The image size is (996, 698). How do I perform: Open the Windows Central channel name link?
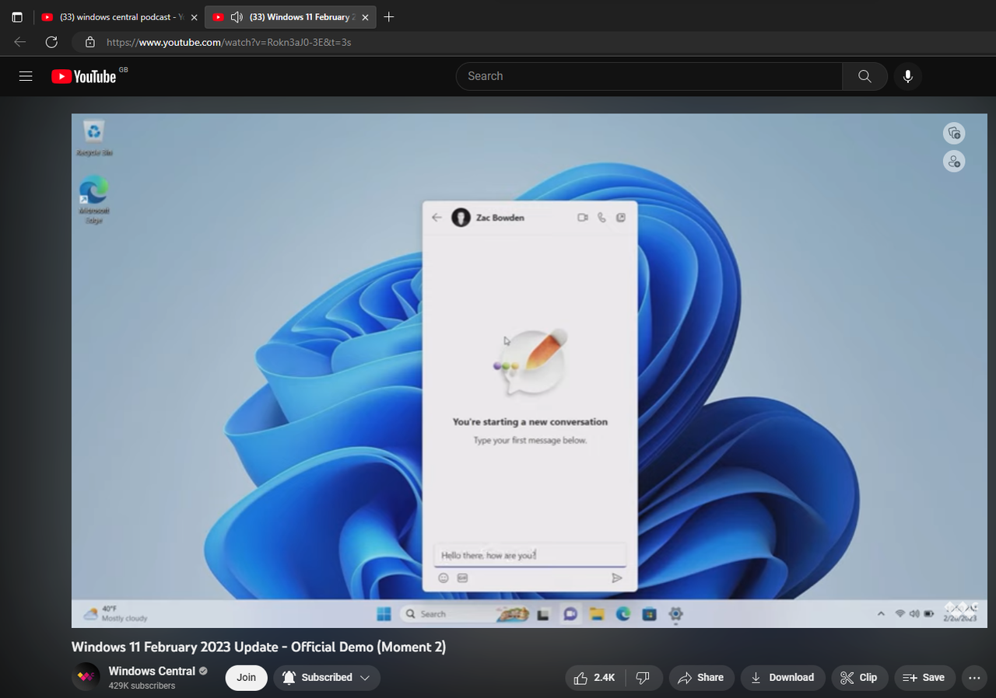[152, 671]
